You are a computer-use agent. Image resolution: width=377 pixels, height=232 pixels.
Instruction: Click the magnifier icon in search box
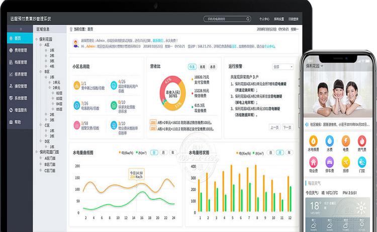pyautogui.click(x=248, y=19)
